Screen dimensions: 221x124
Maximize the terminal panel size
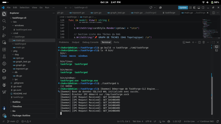(214, 42)
